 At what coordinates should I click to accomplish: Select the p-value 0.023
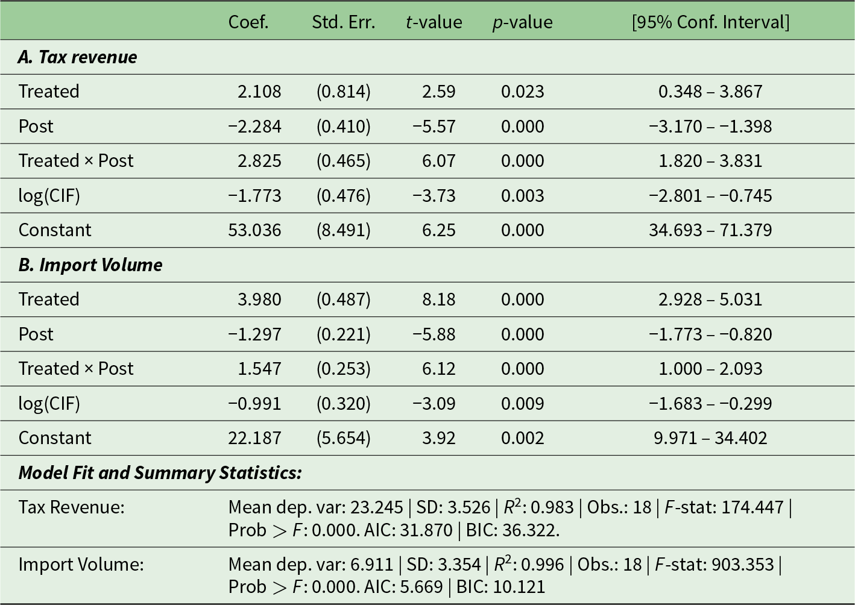tap(522, 92)
